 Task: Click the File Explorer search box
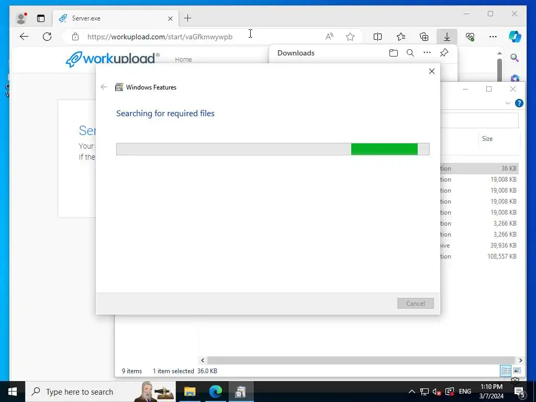click(x=479, y=121)
